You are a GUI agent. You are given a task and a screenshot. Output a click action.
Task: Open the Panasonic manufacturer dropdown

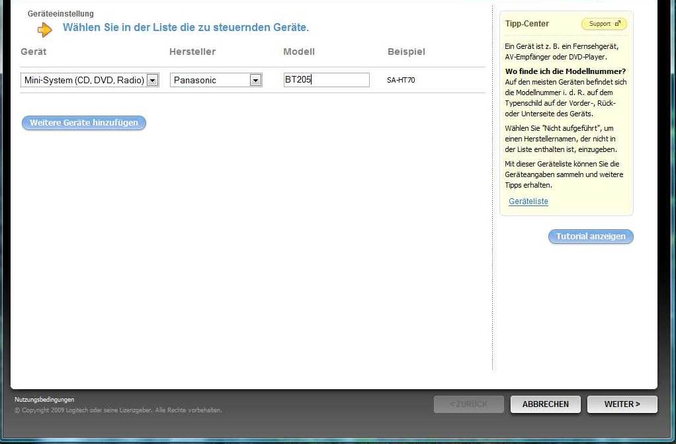[255, 80]
